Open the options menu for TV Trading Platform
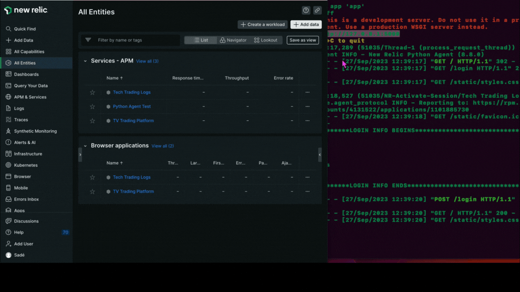This screenshot has width=520, height=292. click(x=307, y=120)
